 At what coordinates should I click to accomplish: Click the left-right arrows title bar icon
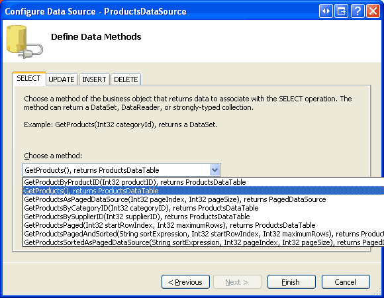click(326, 11)
